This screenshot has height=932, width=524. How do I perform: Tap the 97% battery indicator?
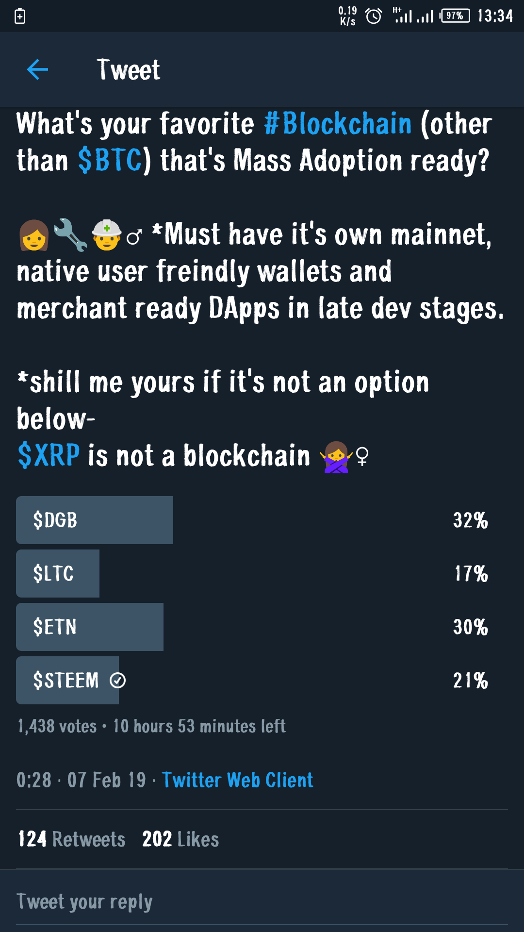(x=455, y=16)
